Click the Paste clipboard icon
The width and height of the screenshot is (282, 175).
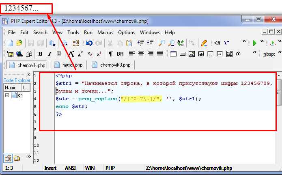(129, 43)
